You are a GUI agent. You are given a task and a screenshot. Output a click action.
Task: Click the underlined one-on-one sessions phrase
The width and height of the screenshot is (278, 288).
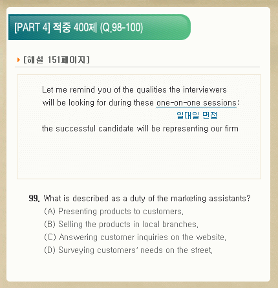(196, 103)
